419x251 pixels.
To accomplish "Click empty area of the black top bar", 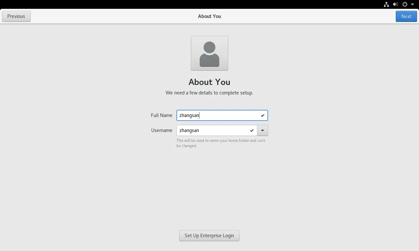I will [x=196, y=4].
